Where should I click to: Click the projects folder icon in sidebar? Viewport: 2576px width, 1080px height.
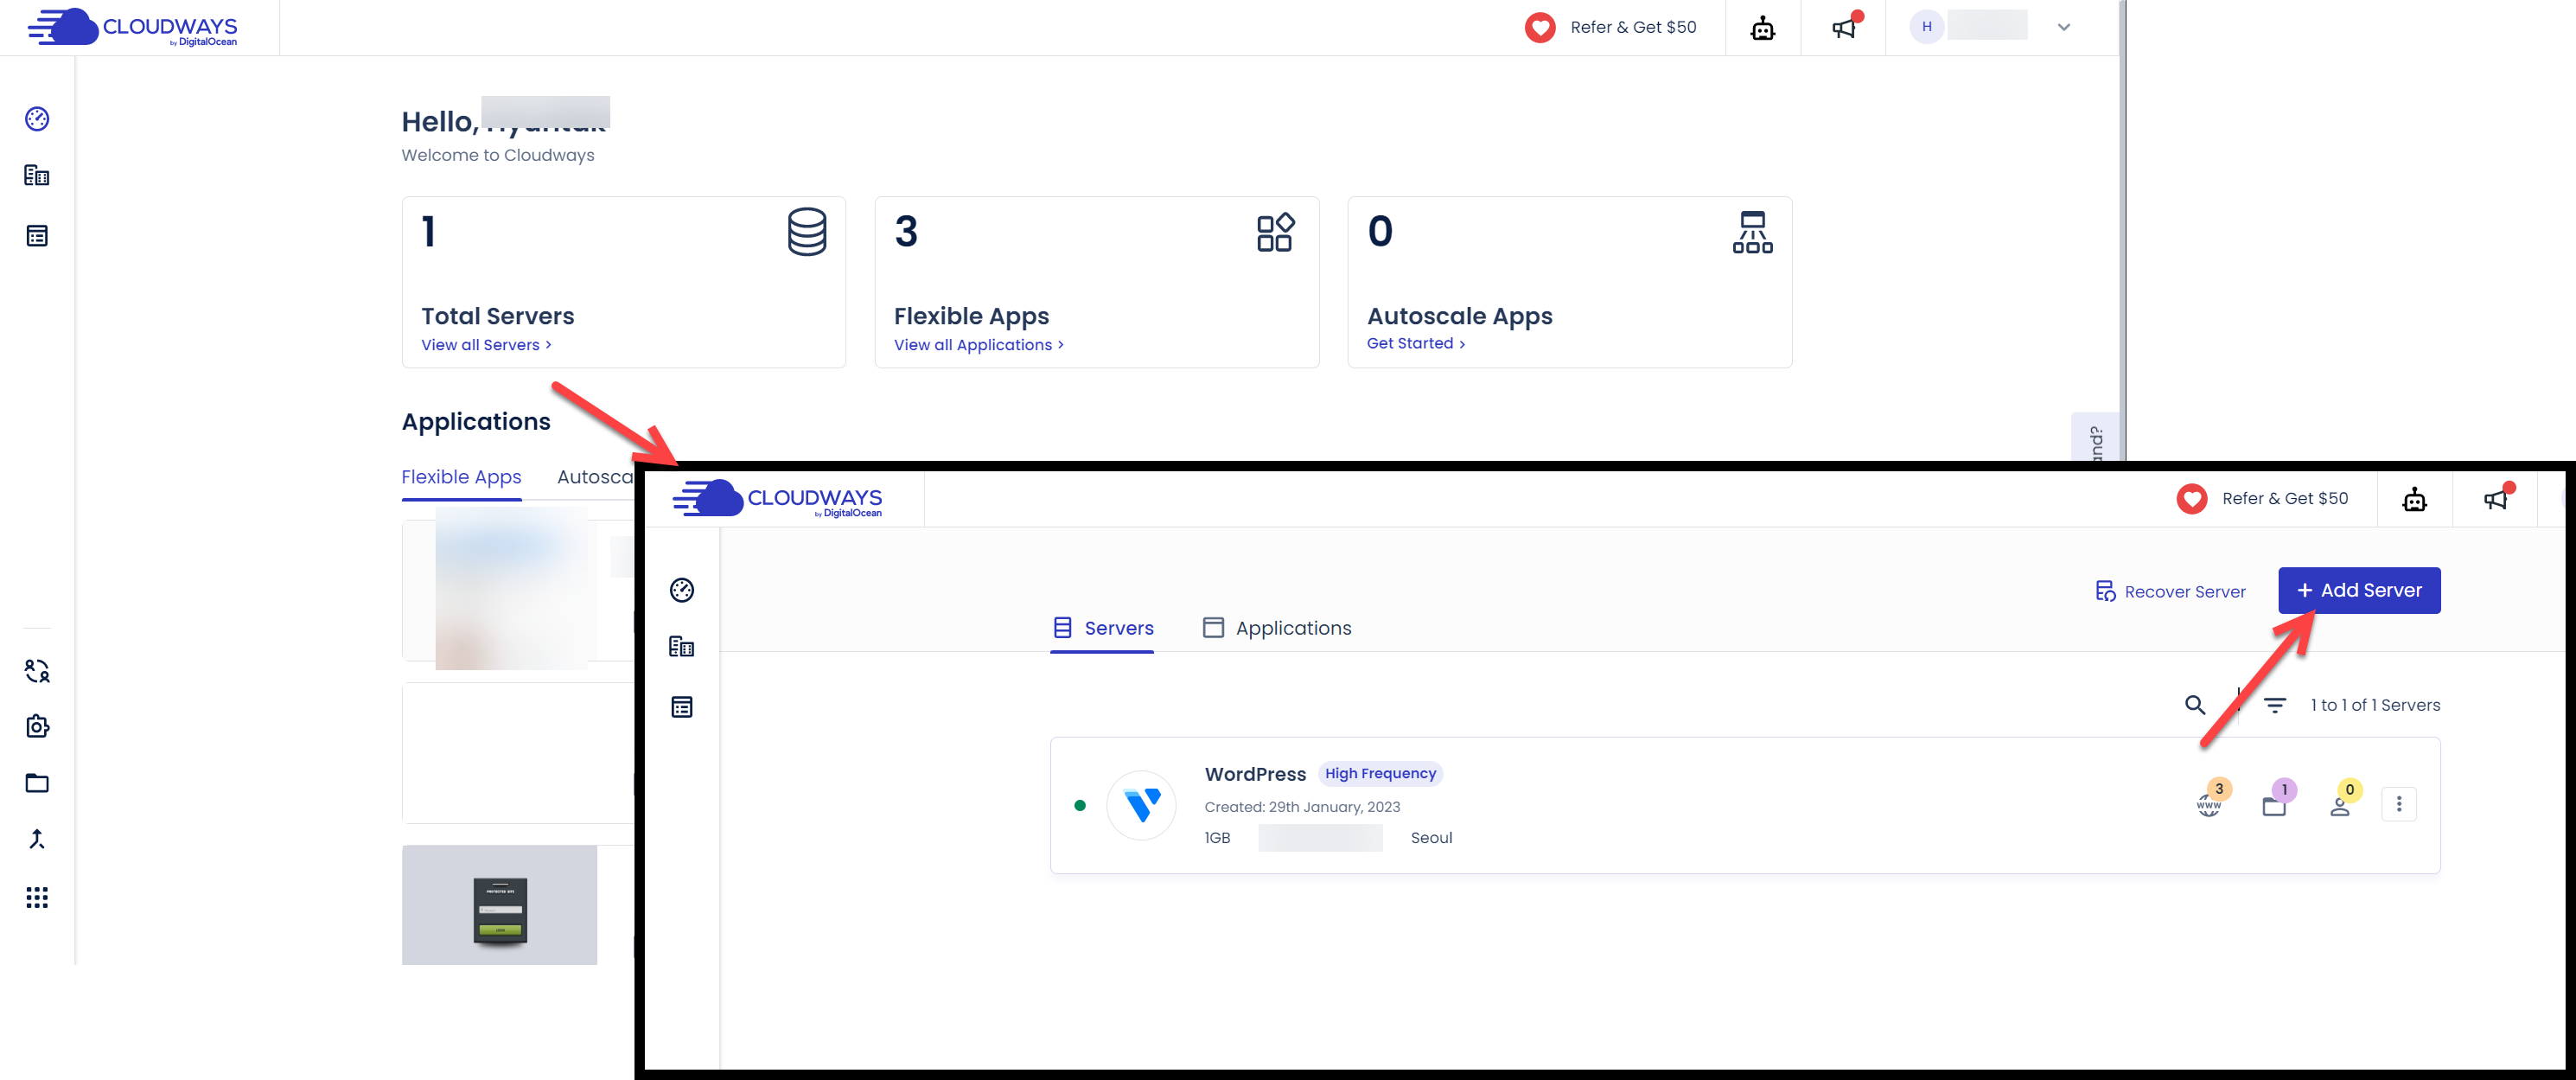pos(37,783)
